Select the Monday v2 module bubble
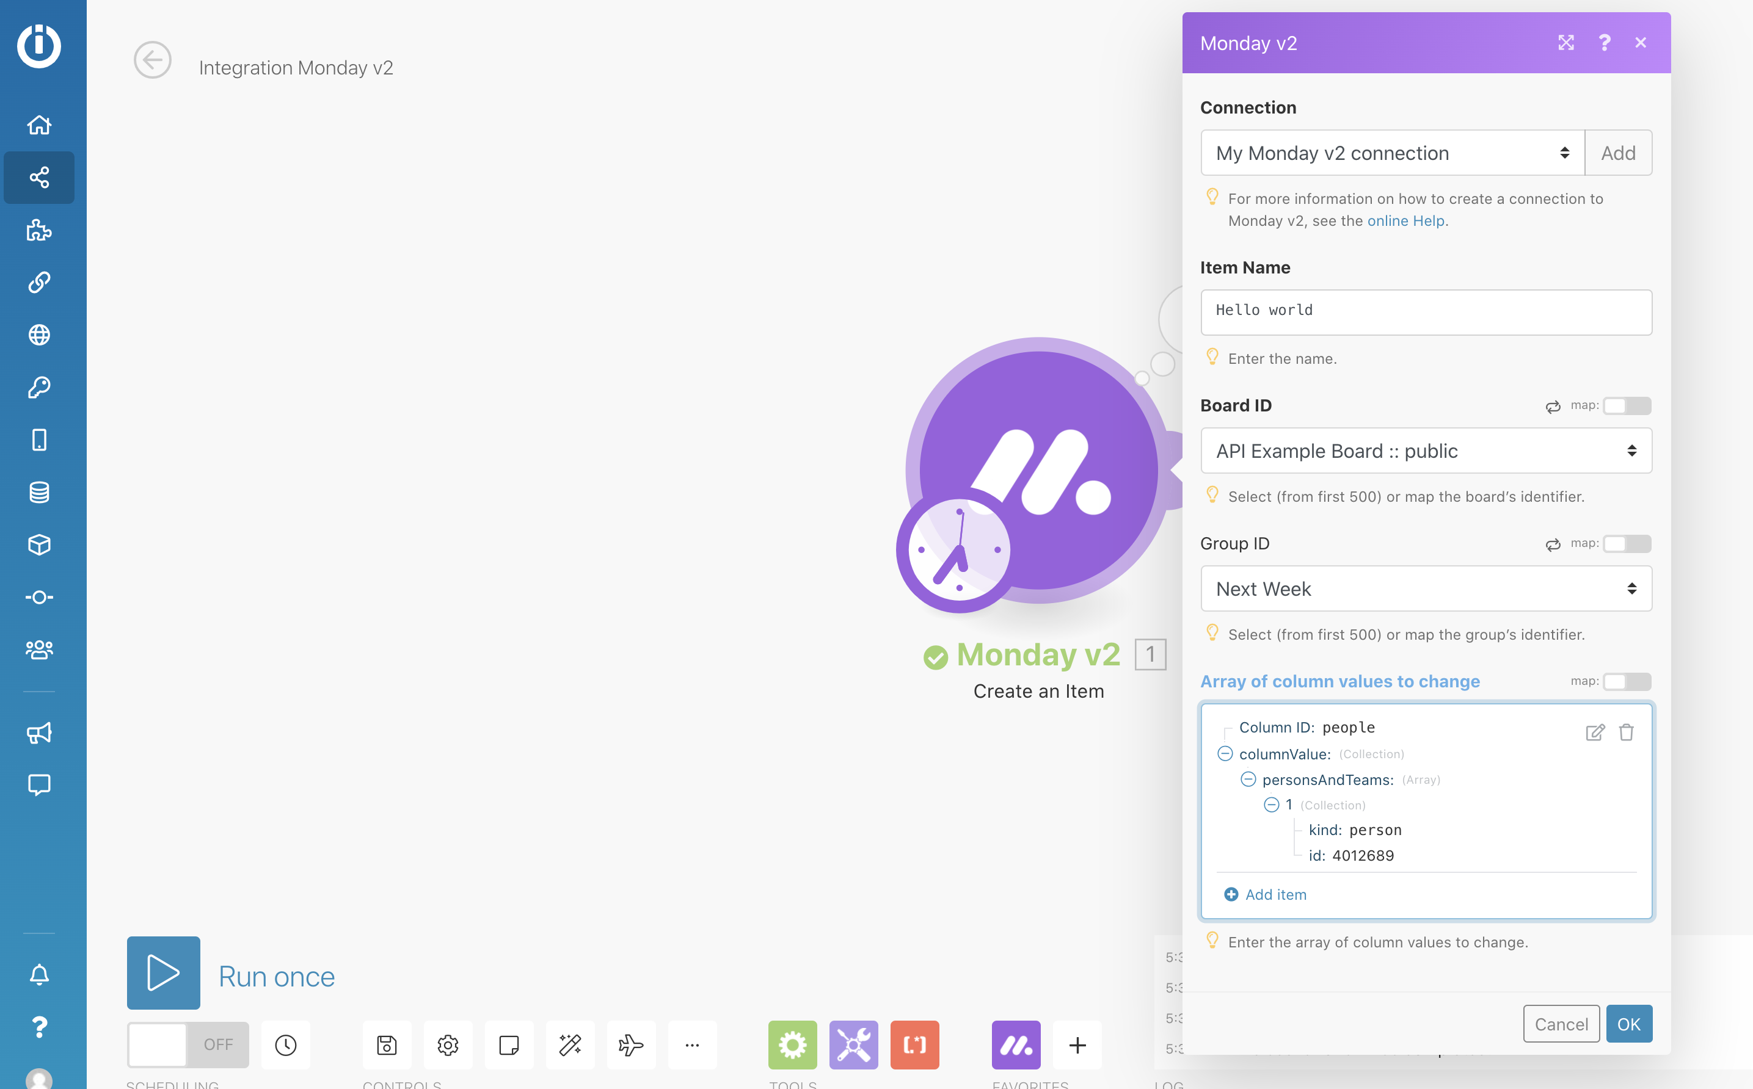This screenshot has height=1089, width=1753. pyautogui.click(x=1038, y=470)
